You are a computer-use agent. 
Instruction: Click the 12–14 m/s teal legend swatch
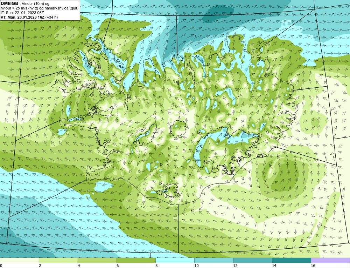(253, 260)
